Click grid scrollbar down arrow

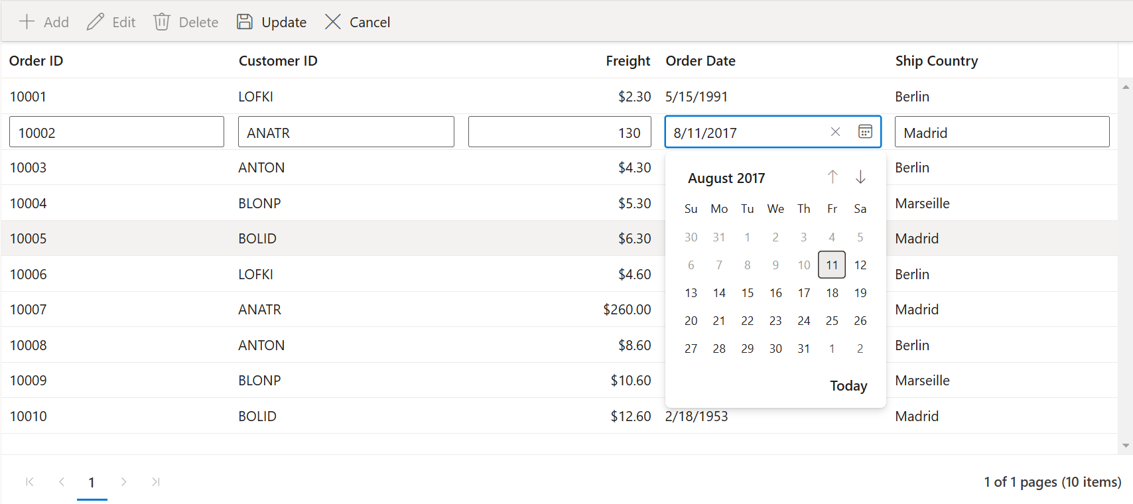1126,446
